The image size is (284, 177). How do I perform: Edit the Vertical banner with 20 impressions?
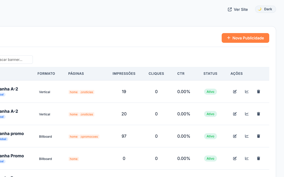pyautogui.click(x=235, y=114)
